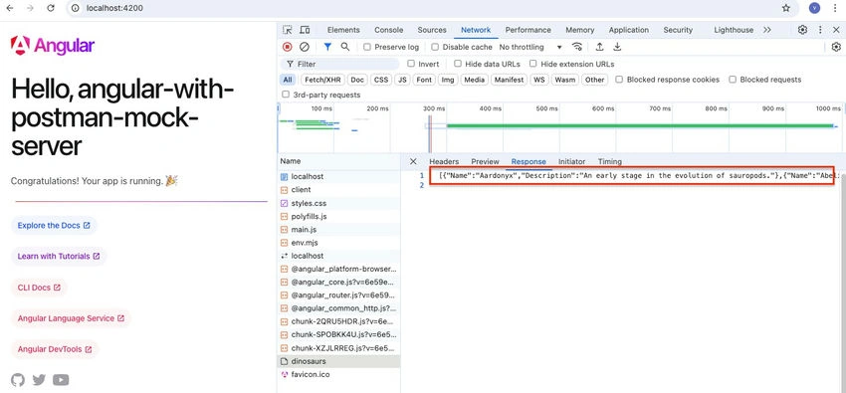Open the No throttling dropdown
Image resolution: width=846 pixels, height=393 pixels.
tap(530, 47)
